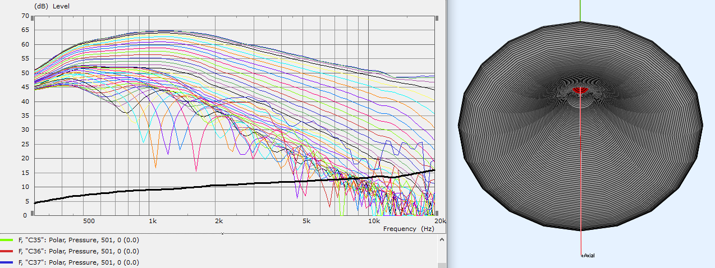Click the top-left range marker beside 70 dB

[32, 18]
